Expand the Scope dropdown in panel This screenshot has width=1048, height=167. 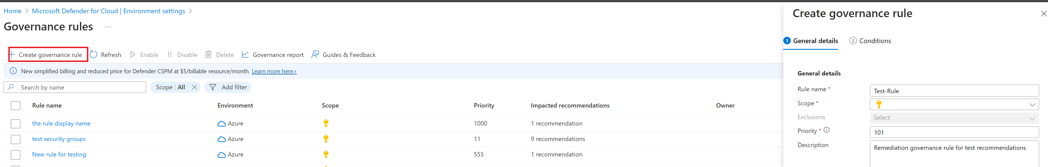[x=954, y=105]
